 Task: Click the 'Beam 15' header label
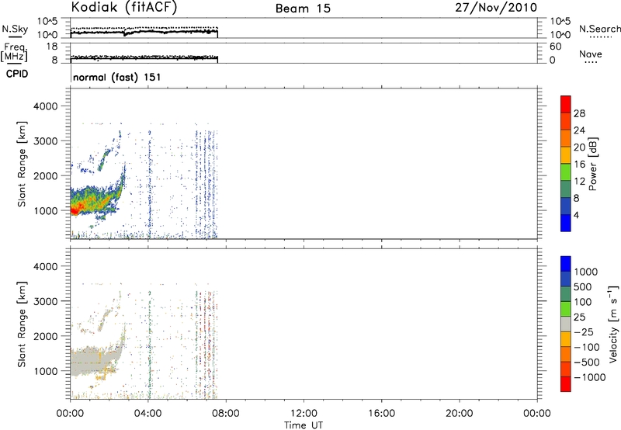point(303,9)
